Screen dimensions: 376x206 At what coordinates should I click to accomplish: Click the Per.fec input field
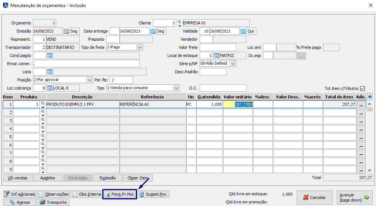coord(122,80)
